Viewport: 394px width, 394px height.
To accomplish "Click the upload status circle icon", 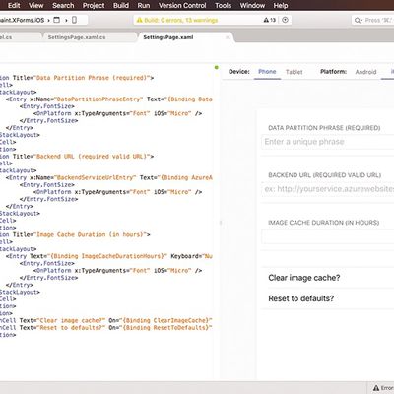I will 285,20.
